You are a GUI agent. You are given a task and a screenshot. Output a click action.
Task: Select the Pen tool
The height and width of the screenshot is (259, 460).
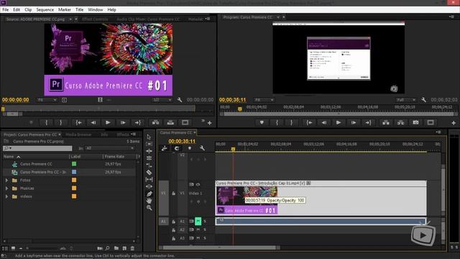pyautogui.click(x=149, y=194)
